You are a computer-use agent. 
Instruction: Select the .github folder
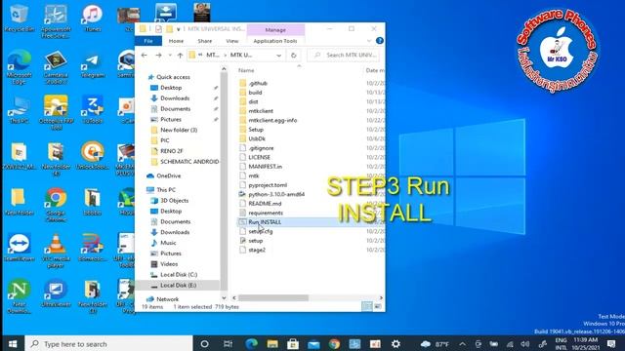pos(258,83)
